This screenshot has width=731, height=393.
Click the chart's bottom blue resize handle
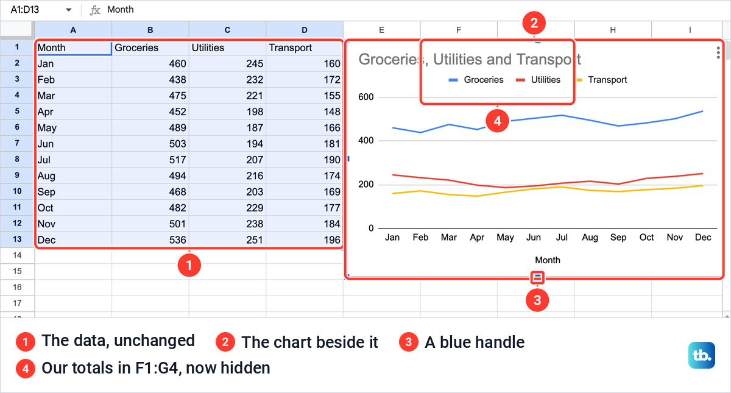click(537, 277)
